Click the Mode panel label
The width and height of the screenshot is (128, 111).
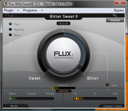tap(14, 106)
